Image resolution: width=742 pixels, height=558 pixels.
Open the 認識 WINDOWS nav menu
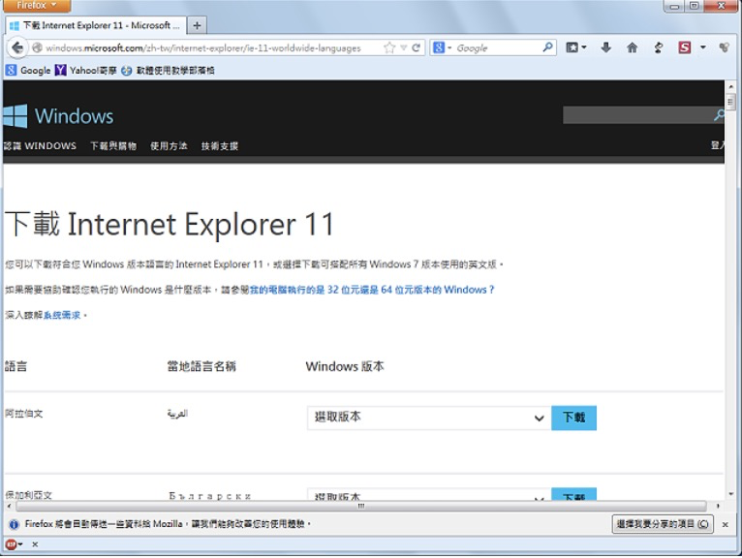click(x=40, y=145)
